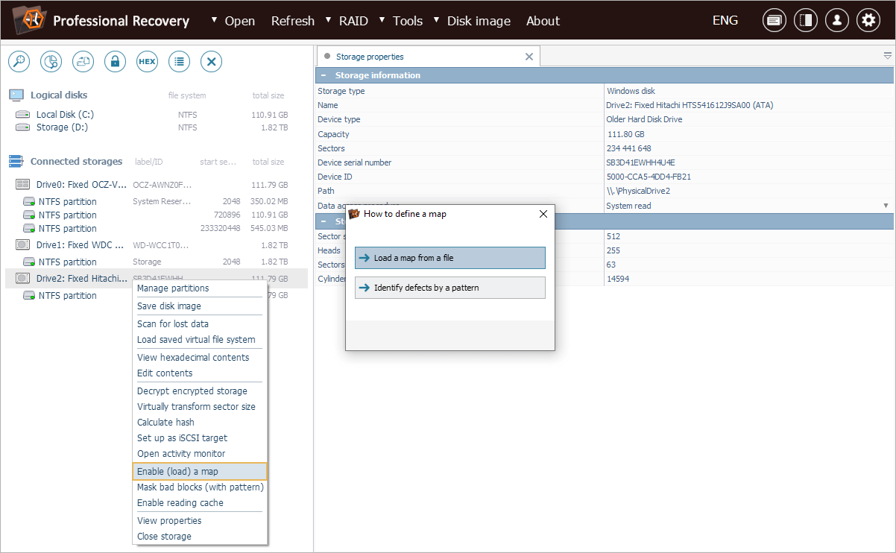Viewport: 896px width, 553px height.
Task: Click Load a map from a file
Action: point(450,258)
